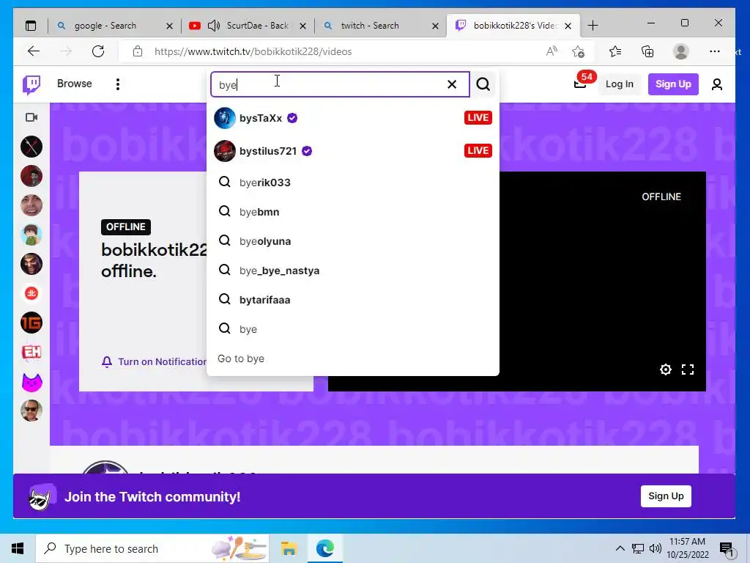Viewport: 750px width, 563px height.
Task: Choose the byeolyuna search suggestion
Action: (x=353, y=240)
